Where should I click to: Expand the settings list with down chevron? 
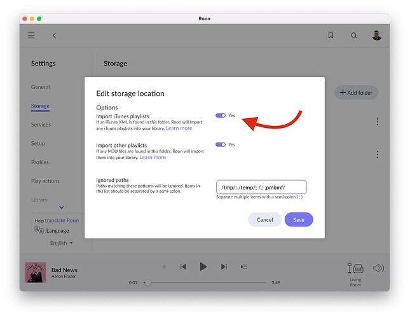62,207
